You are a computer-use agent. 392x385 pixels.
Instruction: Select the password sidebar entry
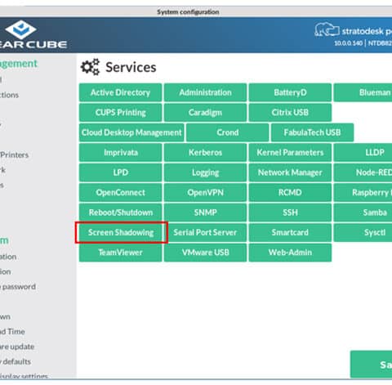(x=18, y=287)
